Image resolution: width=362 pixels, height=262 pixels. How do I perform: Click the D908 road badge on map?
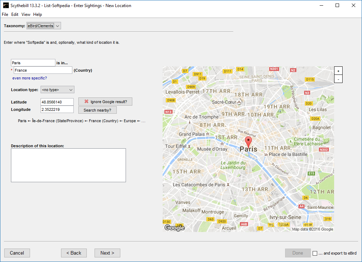pyautogui.click(x=171, y=100)
